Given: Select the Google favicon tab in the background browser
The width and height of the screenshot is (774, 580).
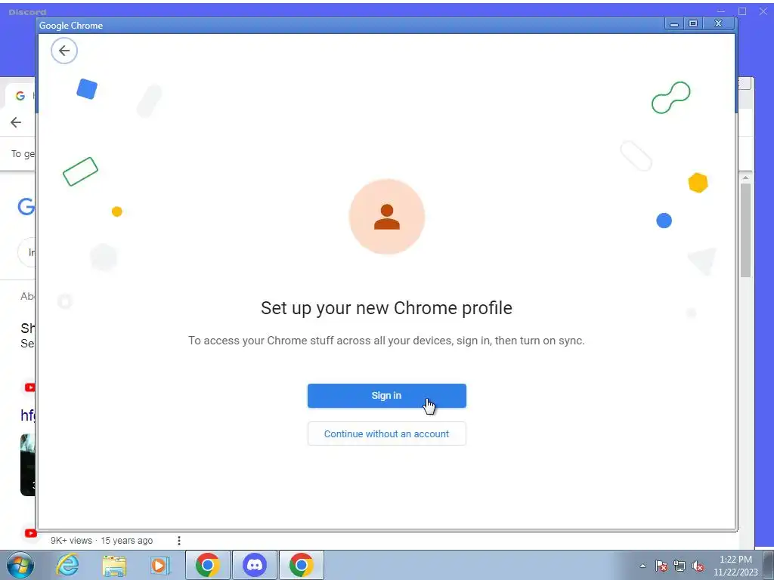Looking at the screenshot, I should point(20,96).
